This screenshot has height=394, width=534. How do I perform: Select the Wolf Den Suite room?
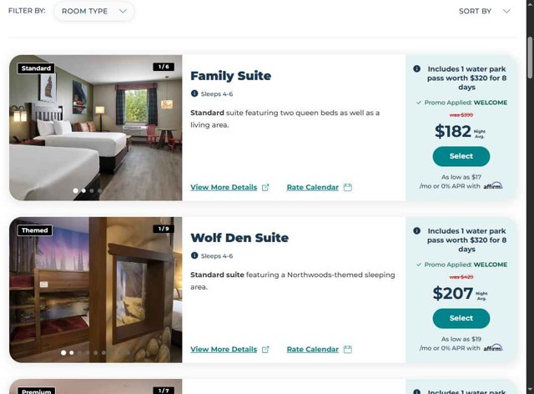click(461, 318)
